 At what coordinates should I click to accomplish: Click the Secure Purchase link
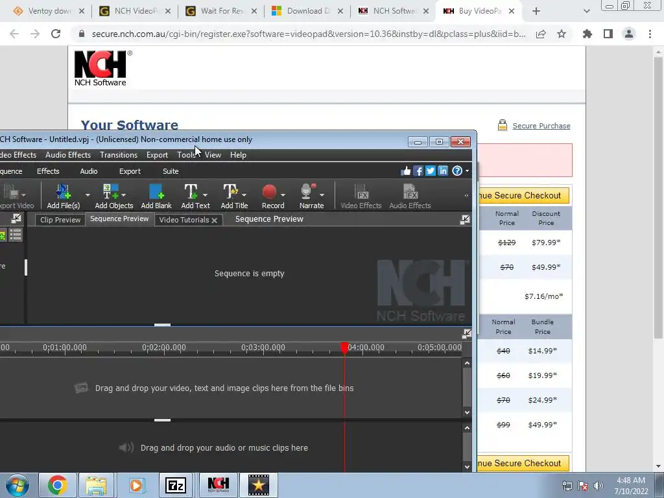click(541, 126)
